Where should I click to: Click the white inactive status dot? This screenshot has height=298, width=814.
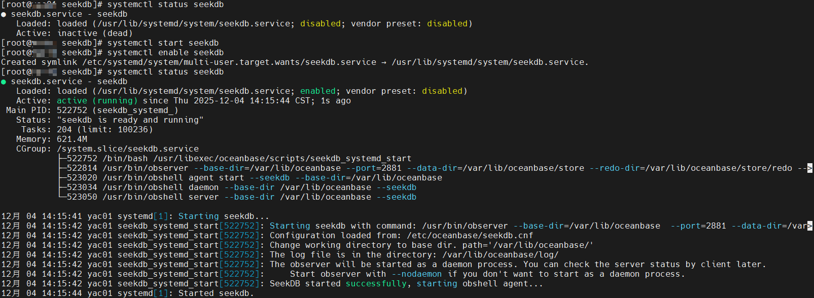click(4, 14)
